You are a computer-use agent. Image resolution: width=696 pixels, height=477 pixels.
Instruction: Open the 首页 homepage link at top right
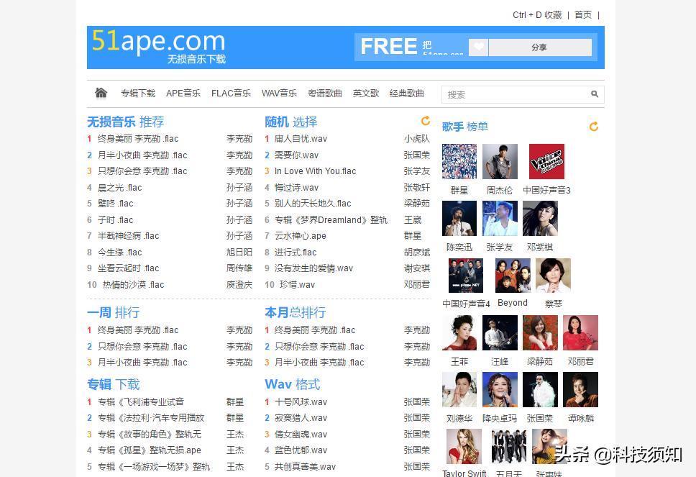click(583, 14)
